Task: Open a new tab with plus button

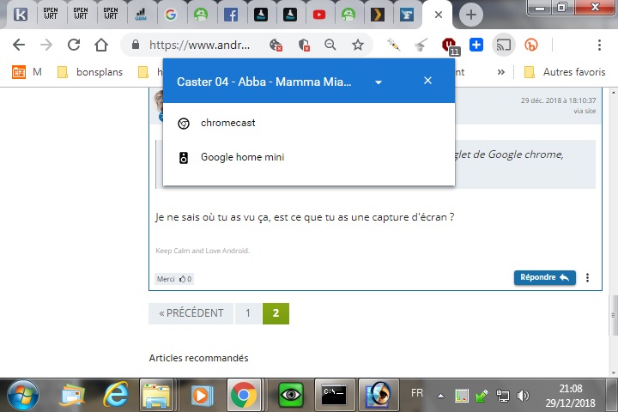Action: [470, 15]
